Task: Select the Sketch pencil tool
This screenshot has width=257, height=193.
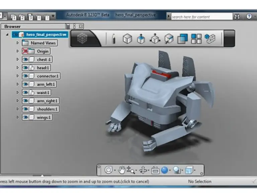Action: (x=113, y=39)
